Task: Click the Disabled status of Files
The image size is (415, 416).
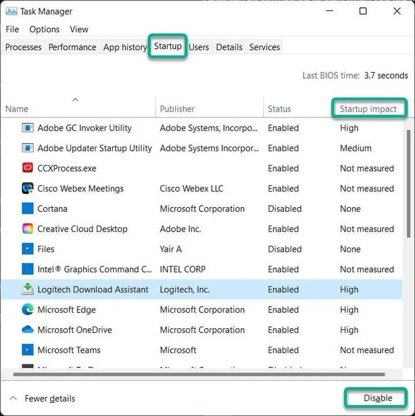Action: tap(285, 249)
